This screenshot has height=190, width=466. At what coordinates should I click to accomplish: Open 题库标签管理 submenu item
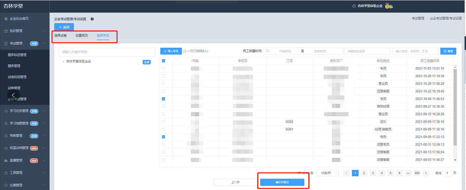pyautogui.click(x=17, y=55)
